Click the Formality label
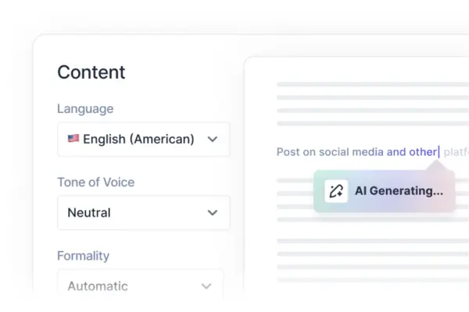This screenshot has width=469, height=312. click(x=83, y=256)
